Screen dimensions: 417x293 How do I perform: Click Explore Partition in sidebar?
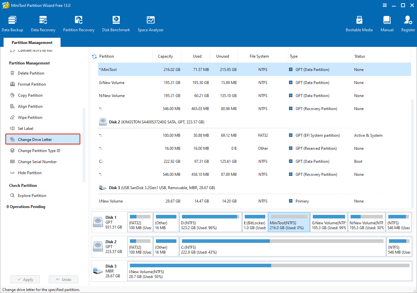pos(32,196)
